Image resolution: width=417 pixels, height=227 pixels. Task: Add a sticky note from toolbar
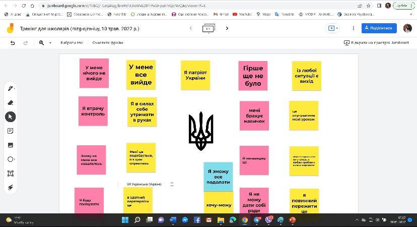click(11, 131)
